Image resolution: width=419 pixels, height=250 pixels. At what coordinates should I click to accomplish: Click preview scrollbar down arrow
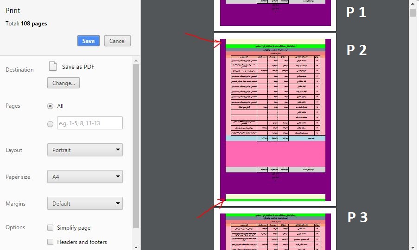pyautogui.click(x=413, y=247)
